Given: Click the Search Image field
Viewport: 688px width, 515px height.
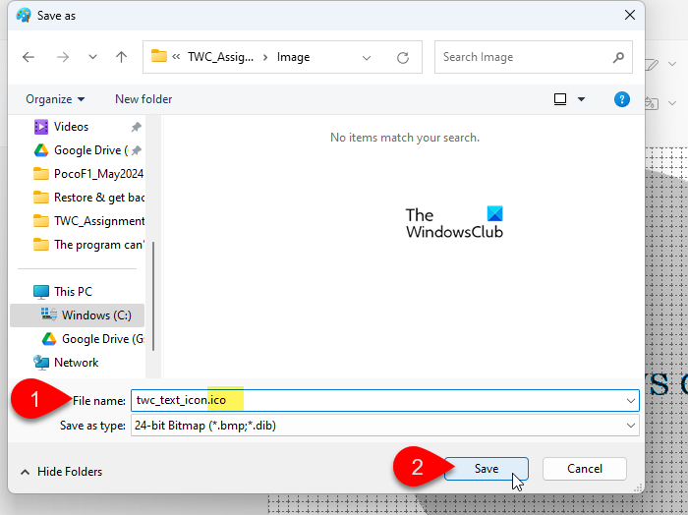Looking at the screenshot, I should point(533,57).
